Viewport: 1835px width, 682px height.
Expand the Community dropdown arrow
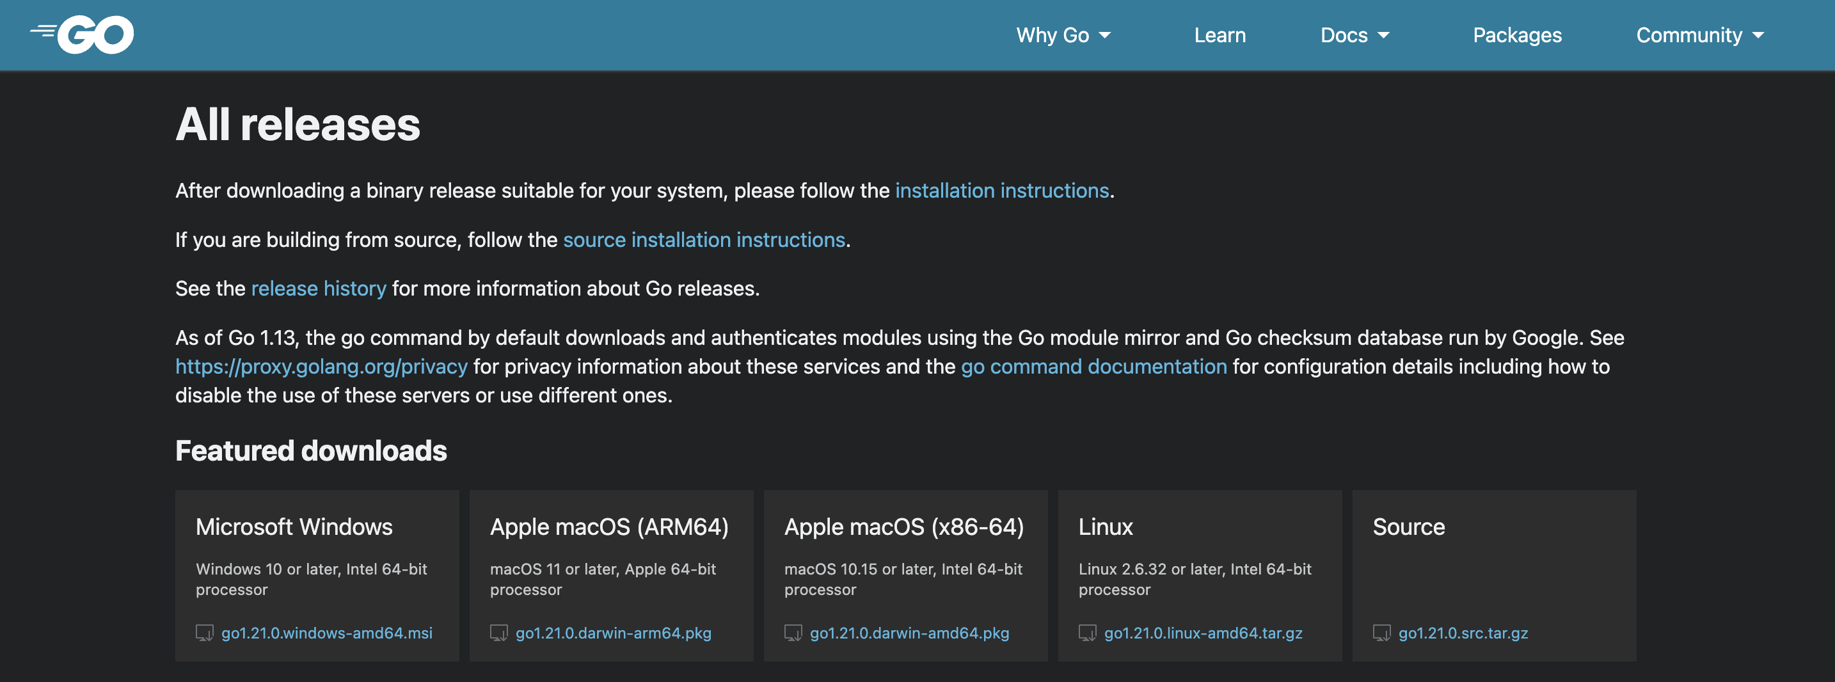point(1758,35)
